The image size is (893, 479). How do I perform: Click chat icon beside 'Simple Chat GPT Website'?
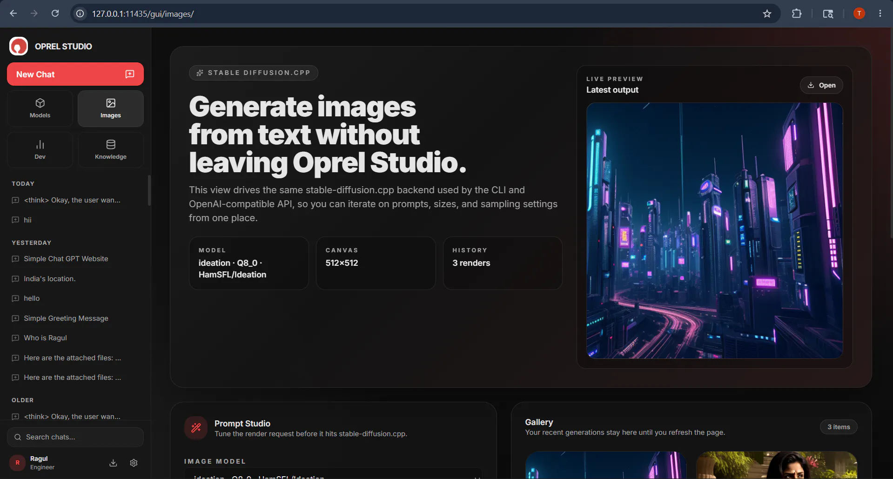click(15, 259)
